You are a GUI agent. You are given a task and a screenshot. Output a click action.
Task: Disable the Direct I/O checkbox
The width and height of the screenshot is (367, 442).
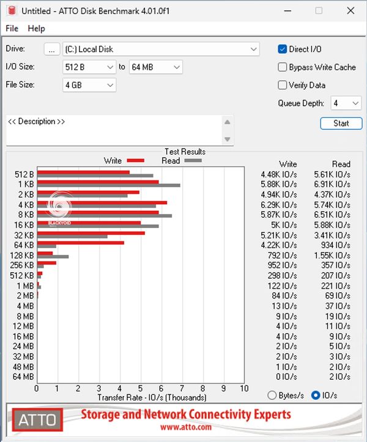[283, 50]
